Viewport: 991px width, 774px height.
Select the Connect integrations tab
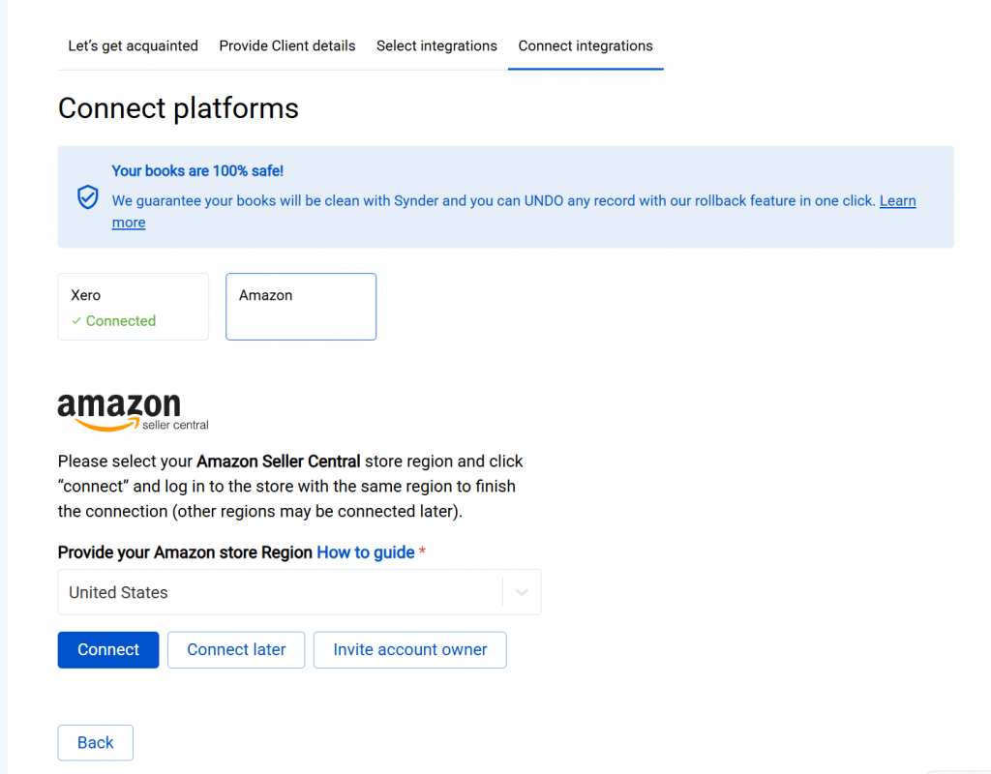coord(586,46)
